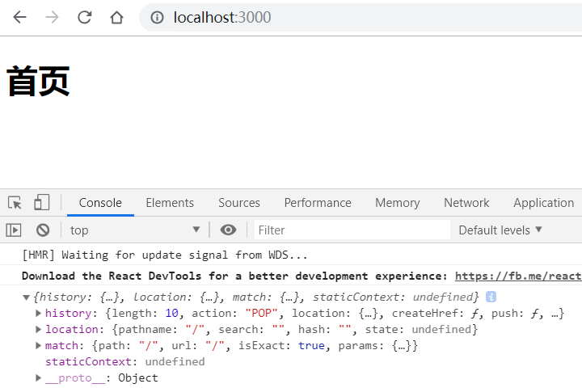Expand the history property
582x388 pixels.
point(38,313)
